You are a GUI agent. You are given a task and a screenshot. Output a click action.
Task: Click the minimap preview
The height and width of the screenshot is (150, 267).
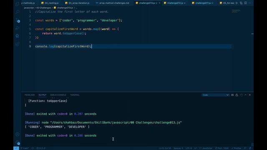(236, 11)
